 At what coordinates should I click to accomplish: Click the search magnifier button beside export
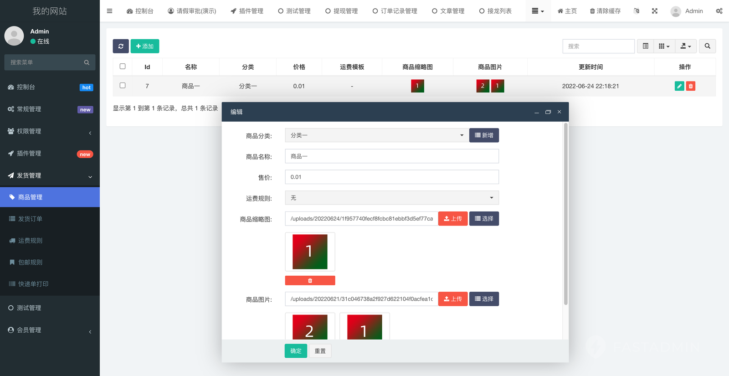click(707, 46)
